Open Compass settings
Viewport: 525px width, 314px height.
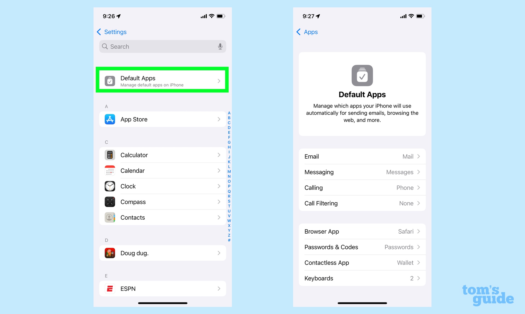click(x=163, y=202)
